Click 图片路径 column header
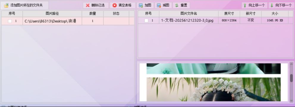The height and width of the screenshot is (107, 295). pos(52,14)
